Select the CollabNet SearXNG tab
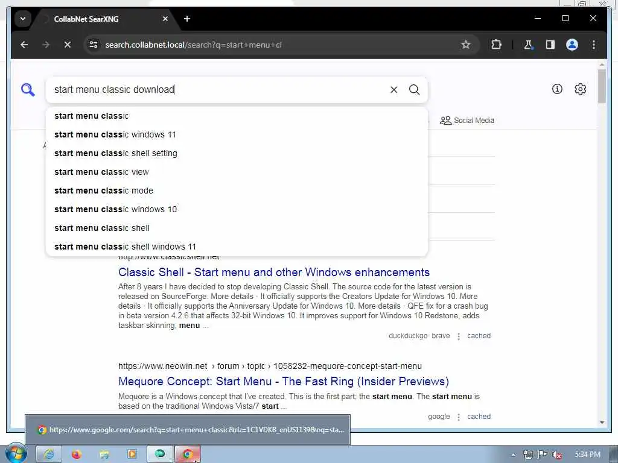The image size is (618, 463). click(x=104, y=19)
